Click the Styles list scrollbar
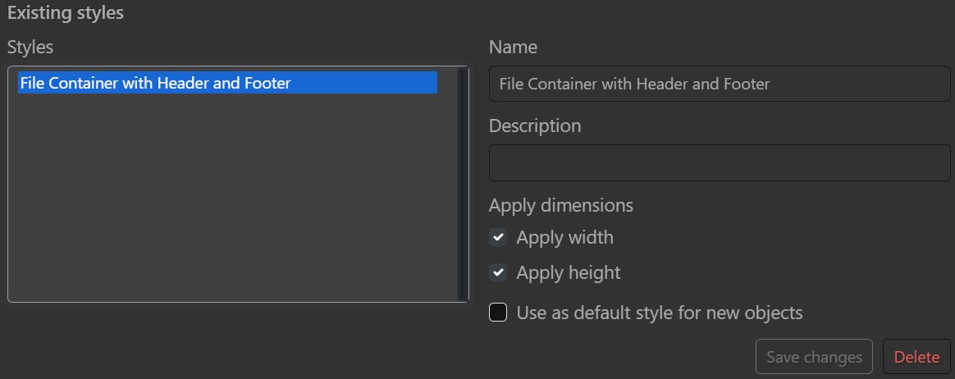This screenshot has height=379, width=955. point(462,184)
